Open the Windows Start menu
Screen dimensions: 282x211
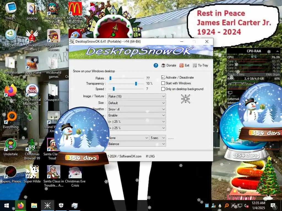7,206
